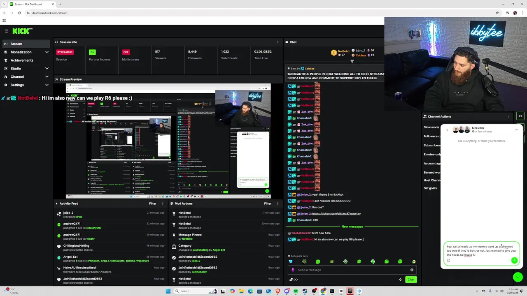Image resolution: width=527 pixels, height=296 pixels.
Task: Open Steam from the taskbar
Action: pyautogui.click(x=305, y=291)
